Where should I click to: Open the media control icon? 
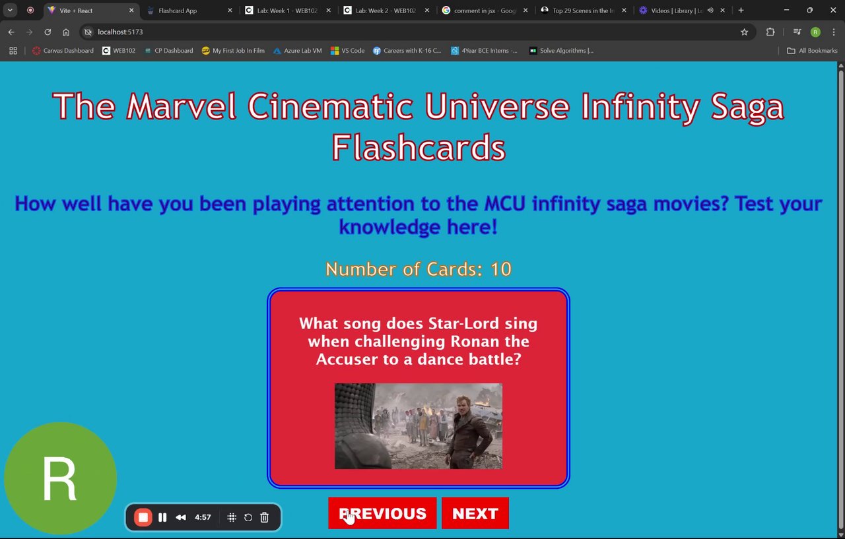pyautogui.click(x=797, y=32)
